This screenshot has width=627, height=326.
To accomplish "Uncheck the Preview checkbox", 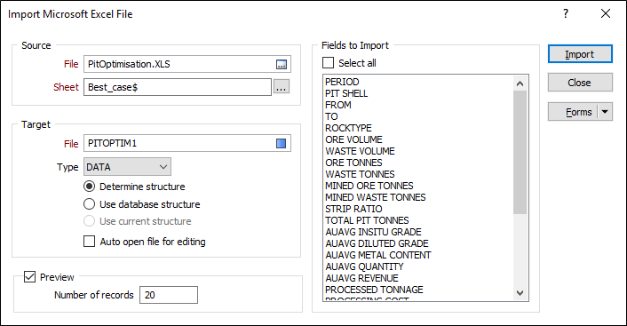I will tap(29, 277).
